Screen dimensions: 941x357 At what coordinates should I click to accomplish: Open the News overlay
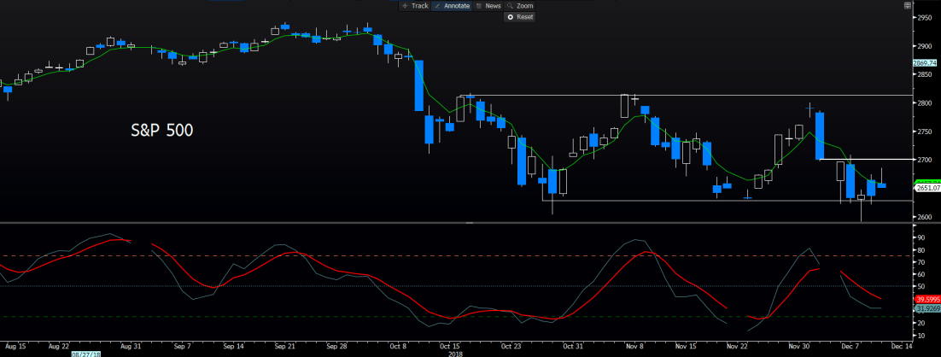pyautogui.click(x=491, y=5)
